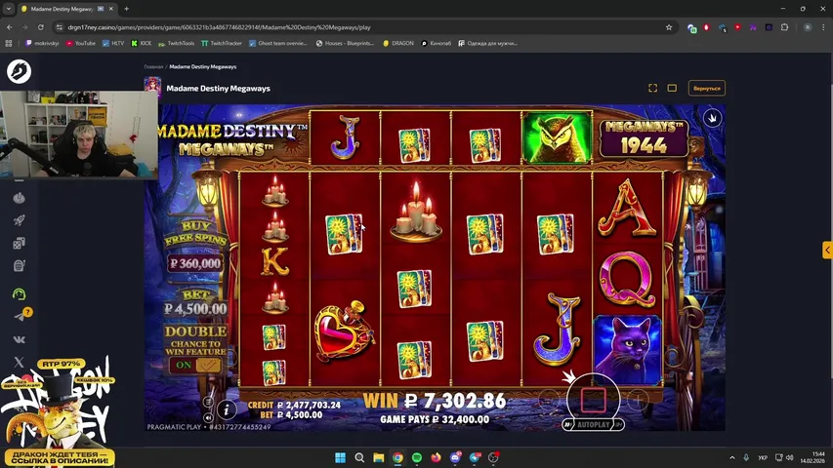833x468 pixels.
Task: Decrease bet with the minus button
Action: pyautogui.click(x=549, y=400)
